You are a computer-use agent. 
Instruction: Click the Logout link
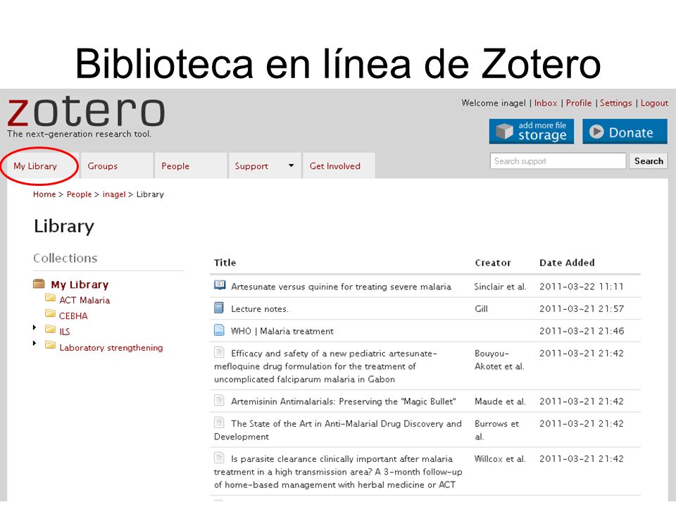point(654,103)
